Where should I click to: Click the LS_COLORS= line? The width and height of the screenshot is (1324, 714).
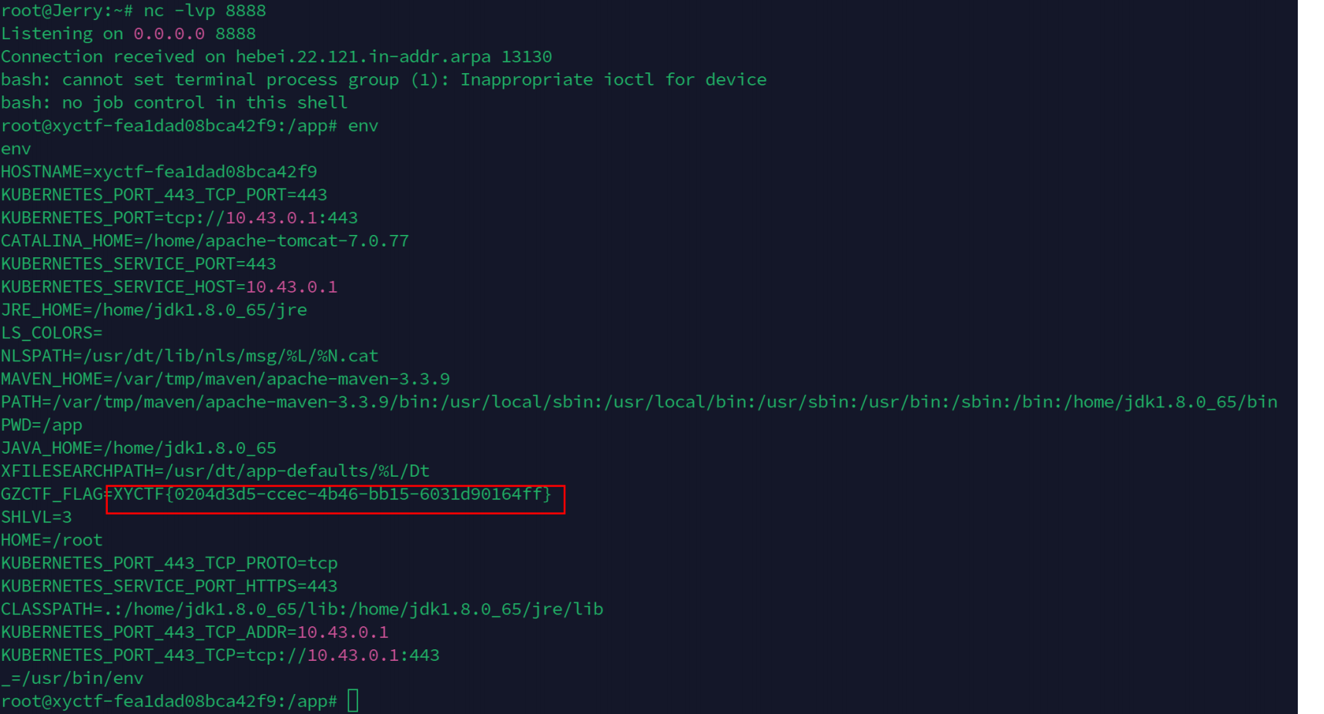pyautogui.click(x=52, y=333)
